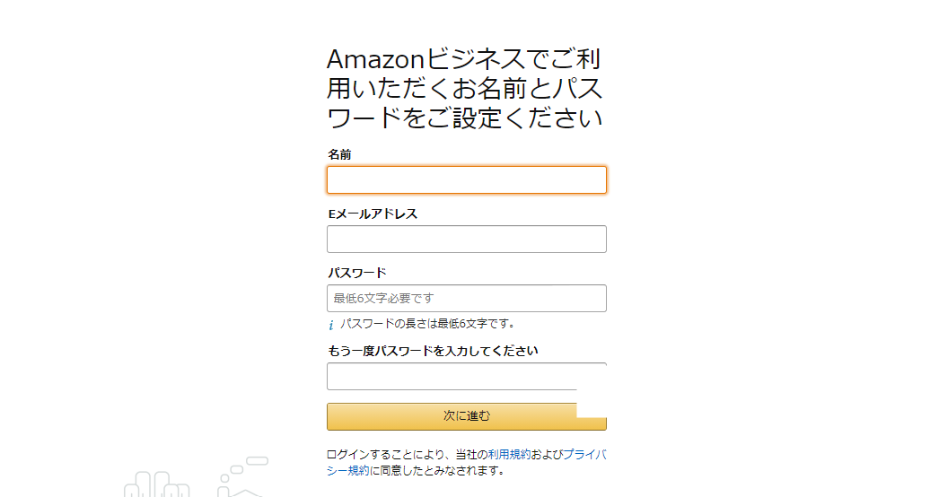Image resolution: width=930 pixels, height=497 pixels.
Task: Select the パスワード field with 最低6文字必要です placeholder
Action: pyautogui.click(x=466, y=299)
